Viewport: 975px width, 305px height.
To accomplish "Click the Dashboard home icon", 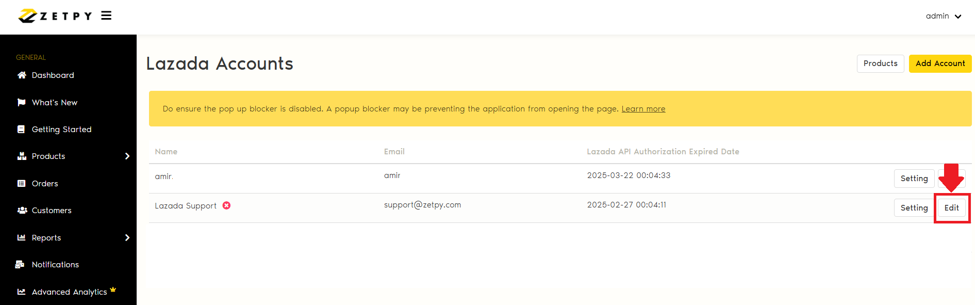I will click(x=22, y=75).
